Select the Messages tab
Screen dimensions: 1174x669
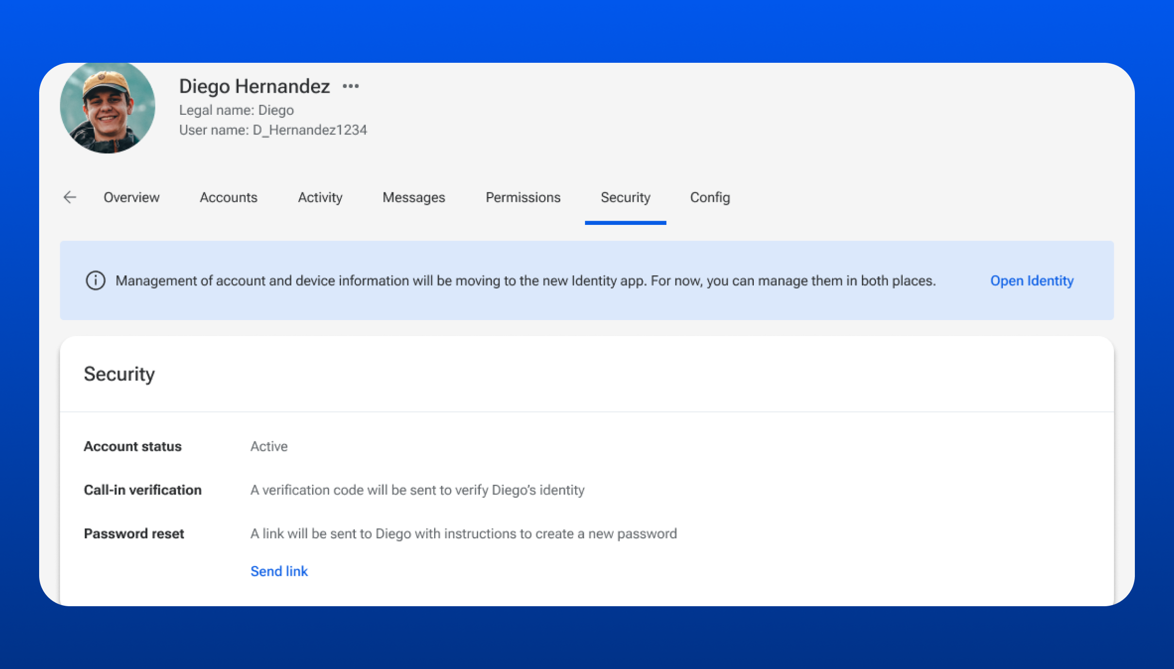pos(413,198)
